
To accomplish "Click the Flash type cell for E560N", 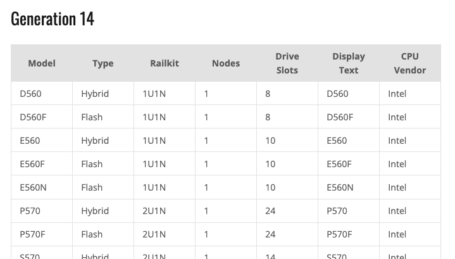I will [x=92, y=187].
